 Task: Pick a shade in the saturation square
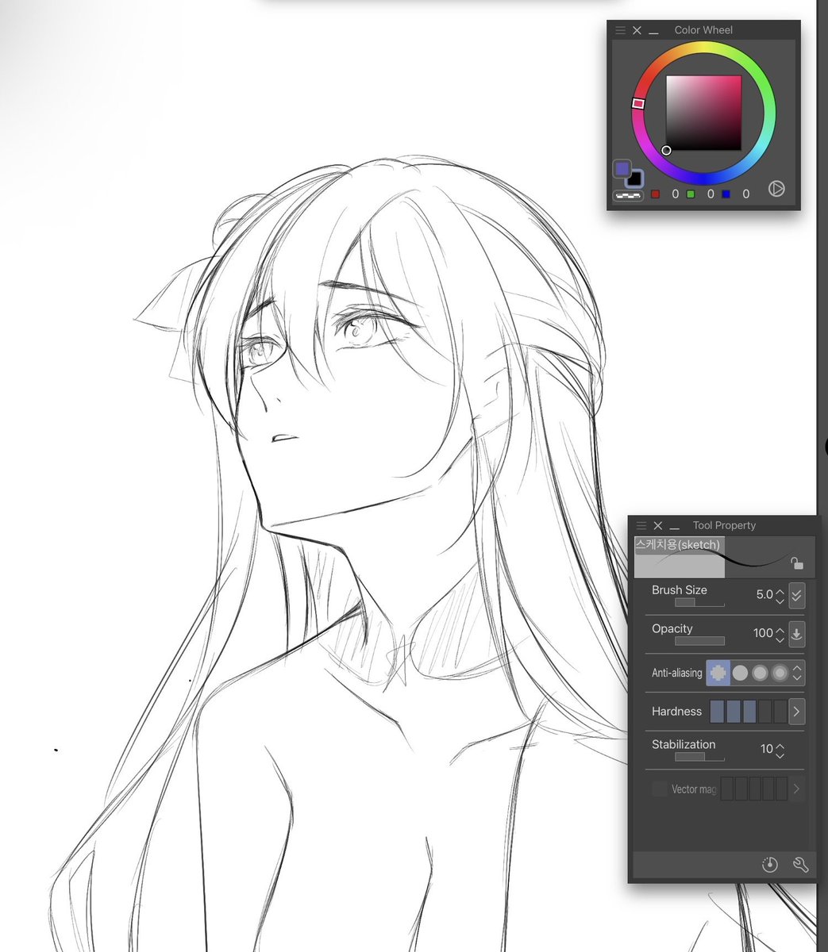(x=703, y=113)
